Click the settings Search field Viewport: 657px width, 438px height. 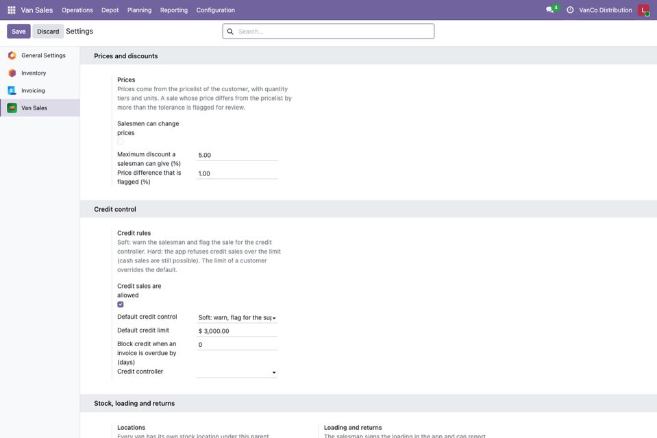[329, 32]
